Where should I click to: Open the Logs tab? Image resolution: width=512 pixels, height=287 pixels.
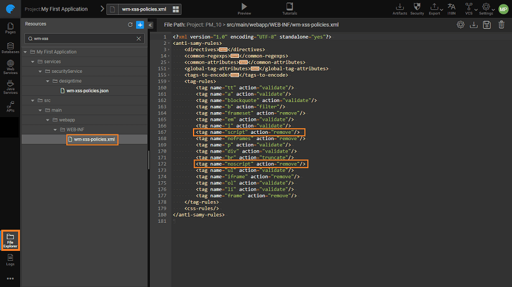[10, 260]
